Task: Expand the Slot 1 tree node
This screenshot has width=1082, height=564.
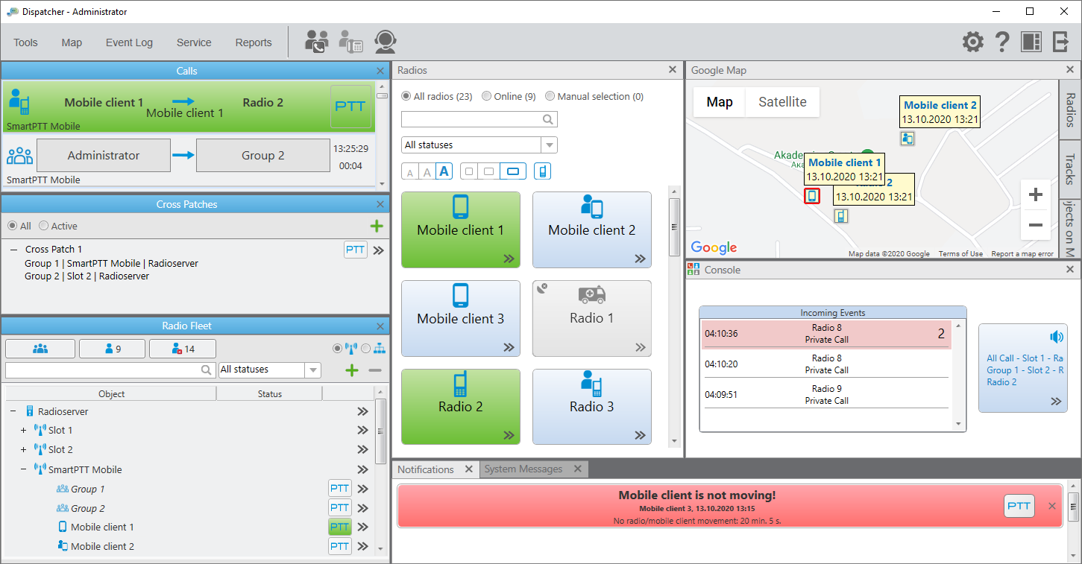Action: 23,431
